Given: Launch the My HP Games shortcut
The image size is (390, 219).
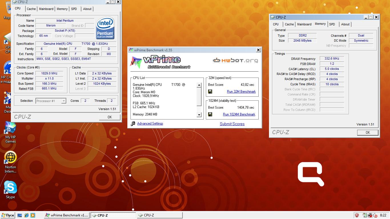Looking at the screenshot, I should pos(11,133).
